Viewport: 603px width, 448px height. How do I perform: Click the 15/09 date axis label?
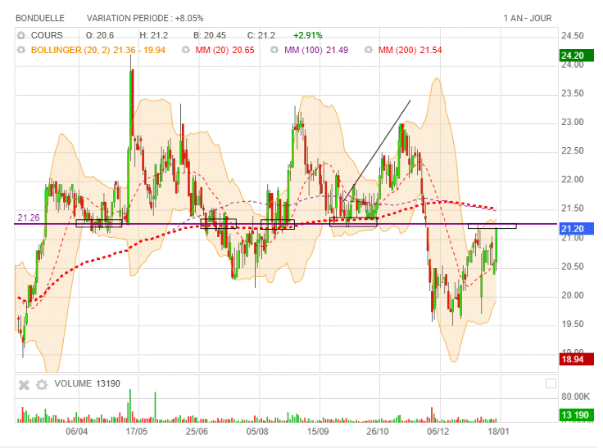click(318, 432)
